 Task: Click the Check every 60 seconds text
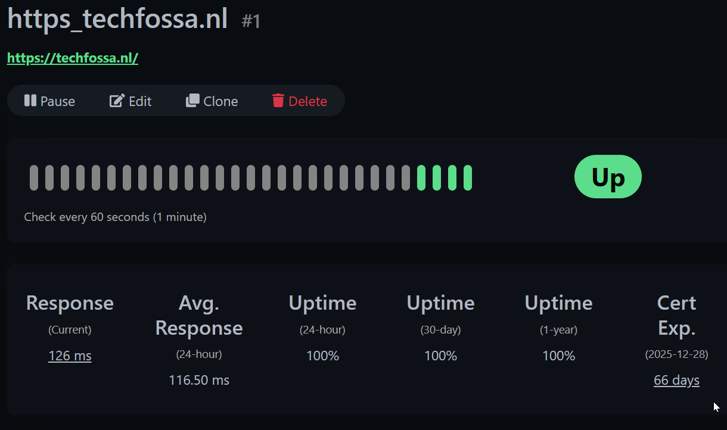tap(115, 217)
